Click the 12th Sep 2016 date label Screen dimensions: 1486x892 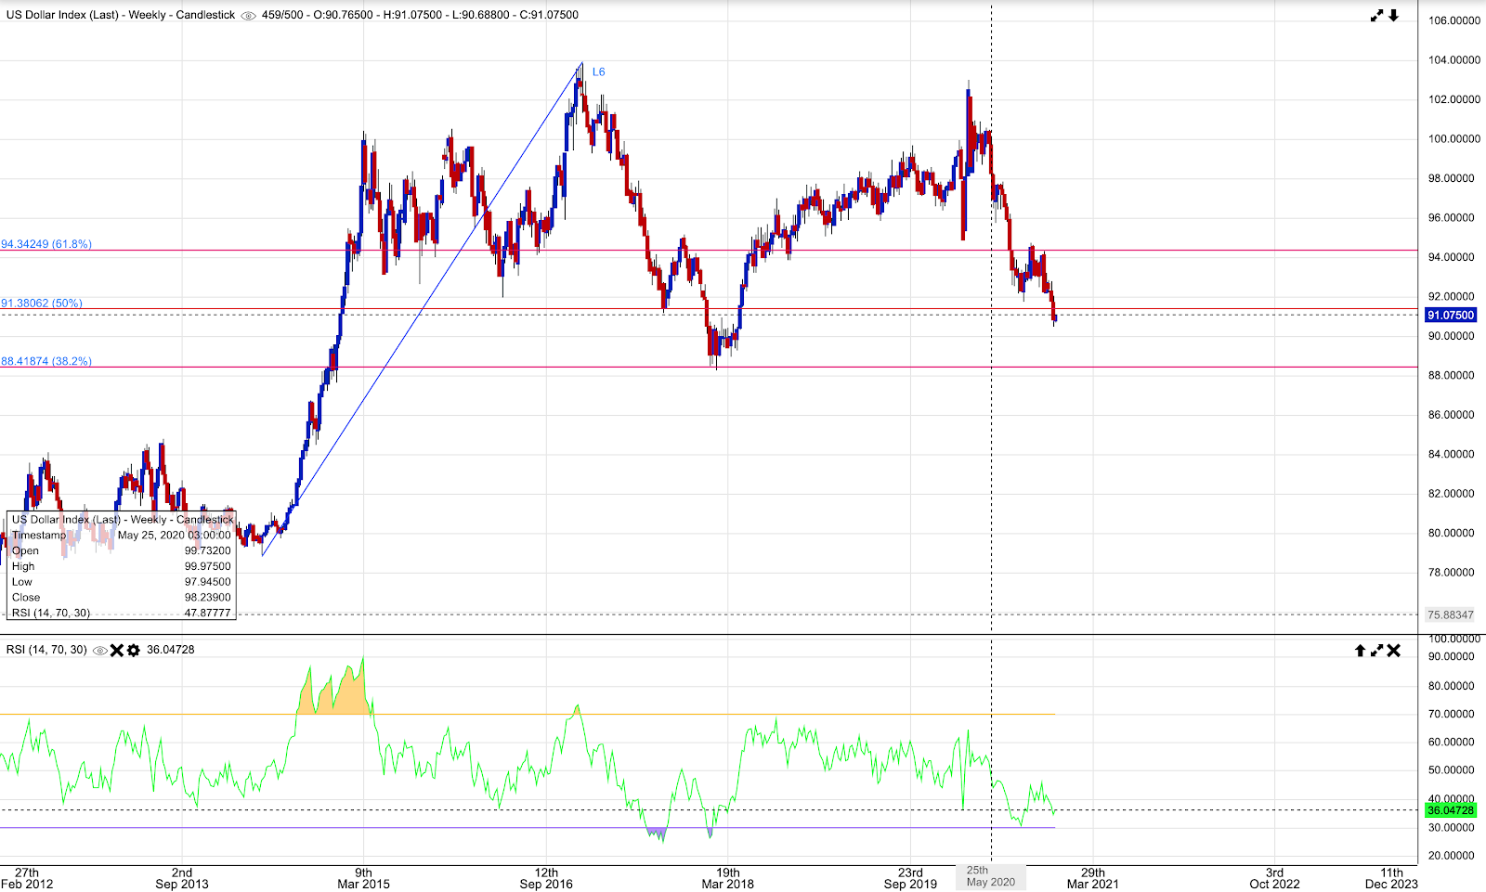546,878
